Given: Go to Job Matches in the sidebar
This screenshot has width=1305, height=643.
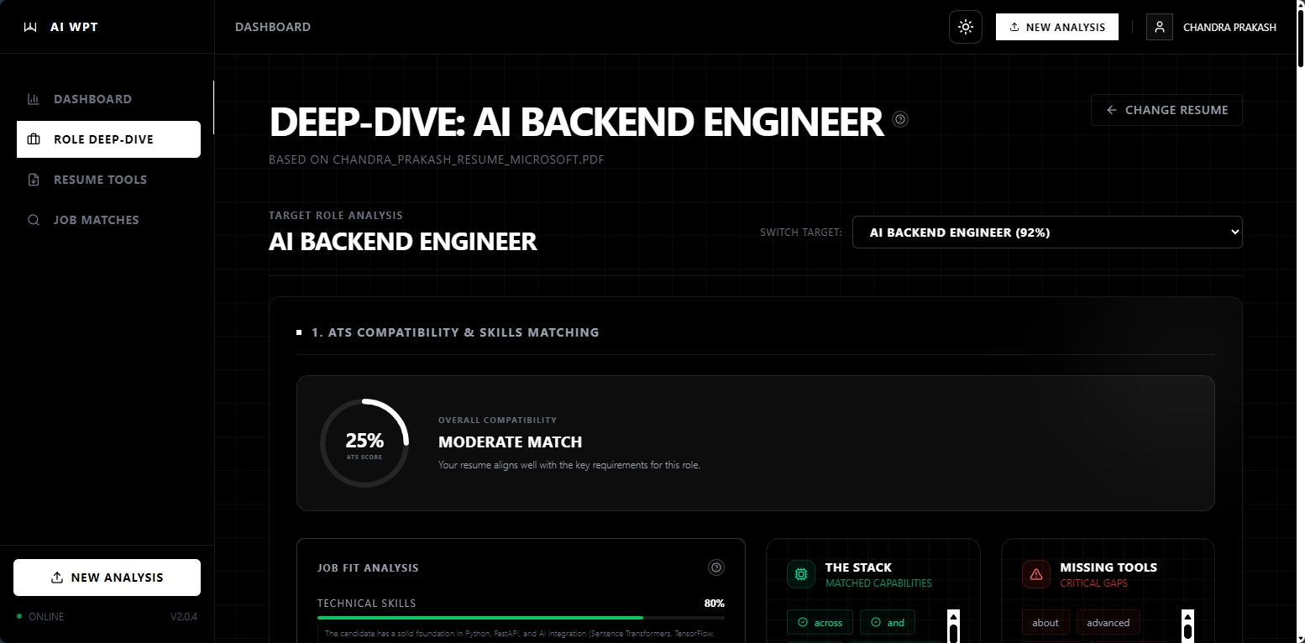Looking at the screenshot, I should click(108, 220).
